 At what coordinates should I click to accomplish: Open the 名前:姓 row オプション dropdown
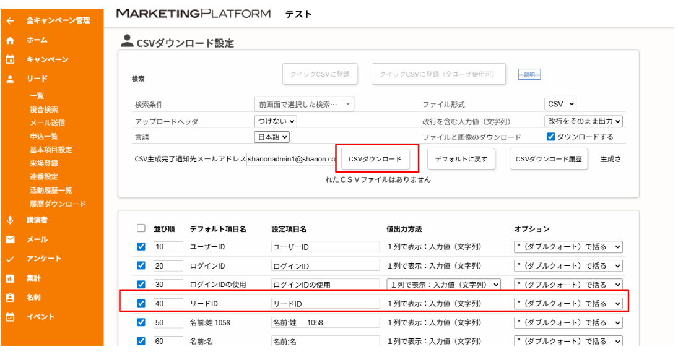[568, 322]
